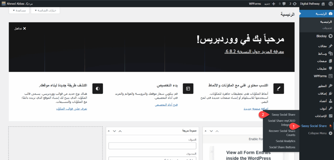334x160 pixels.
Task: Click the بدء التخصيص heading text
Action: tap(167, 85)
